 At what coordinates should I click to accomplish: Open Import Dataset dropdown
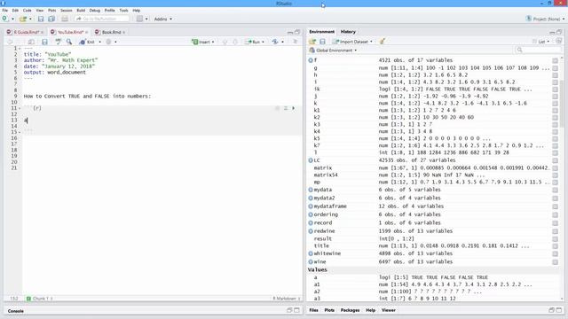(353, 42)
